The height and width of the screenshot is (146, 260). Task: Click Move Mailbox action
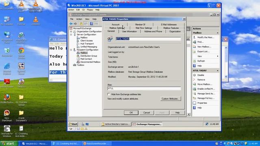pyautogui.click(x=204, y=84)
